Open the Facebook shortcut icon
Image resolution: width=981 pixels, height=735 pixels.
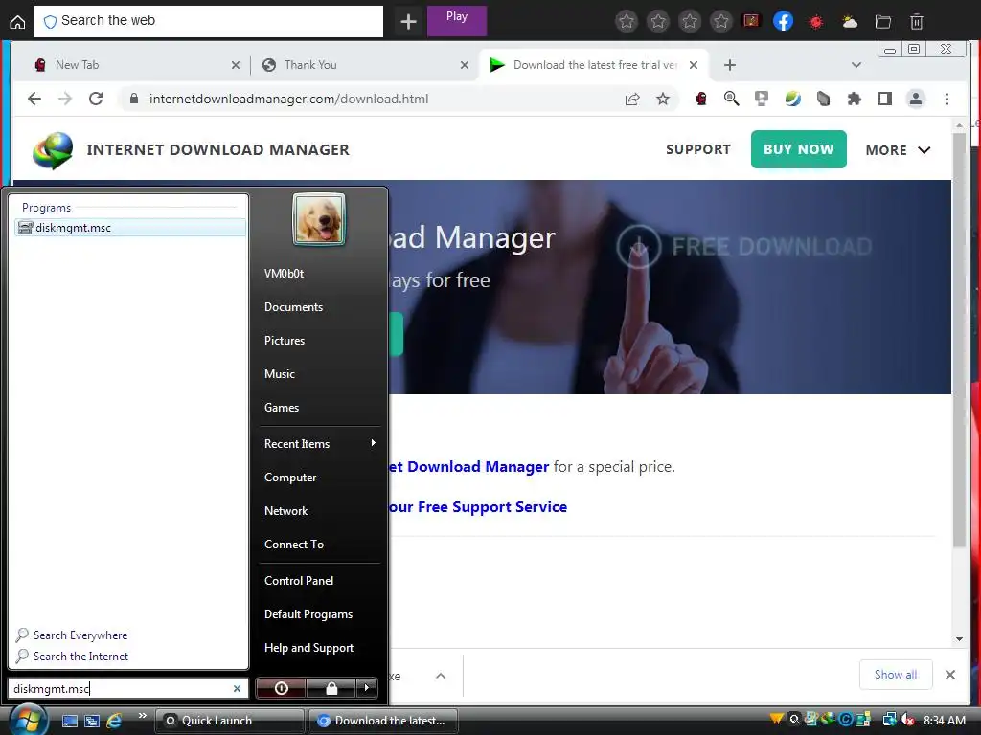coord(783,21)
